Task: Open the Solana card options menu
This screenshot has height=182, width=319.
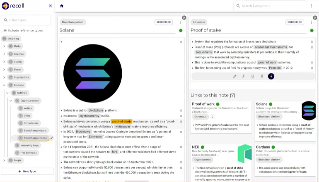Action: (180, 22)
